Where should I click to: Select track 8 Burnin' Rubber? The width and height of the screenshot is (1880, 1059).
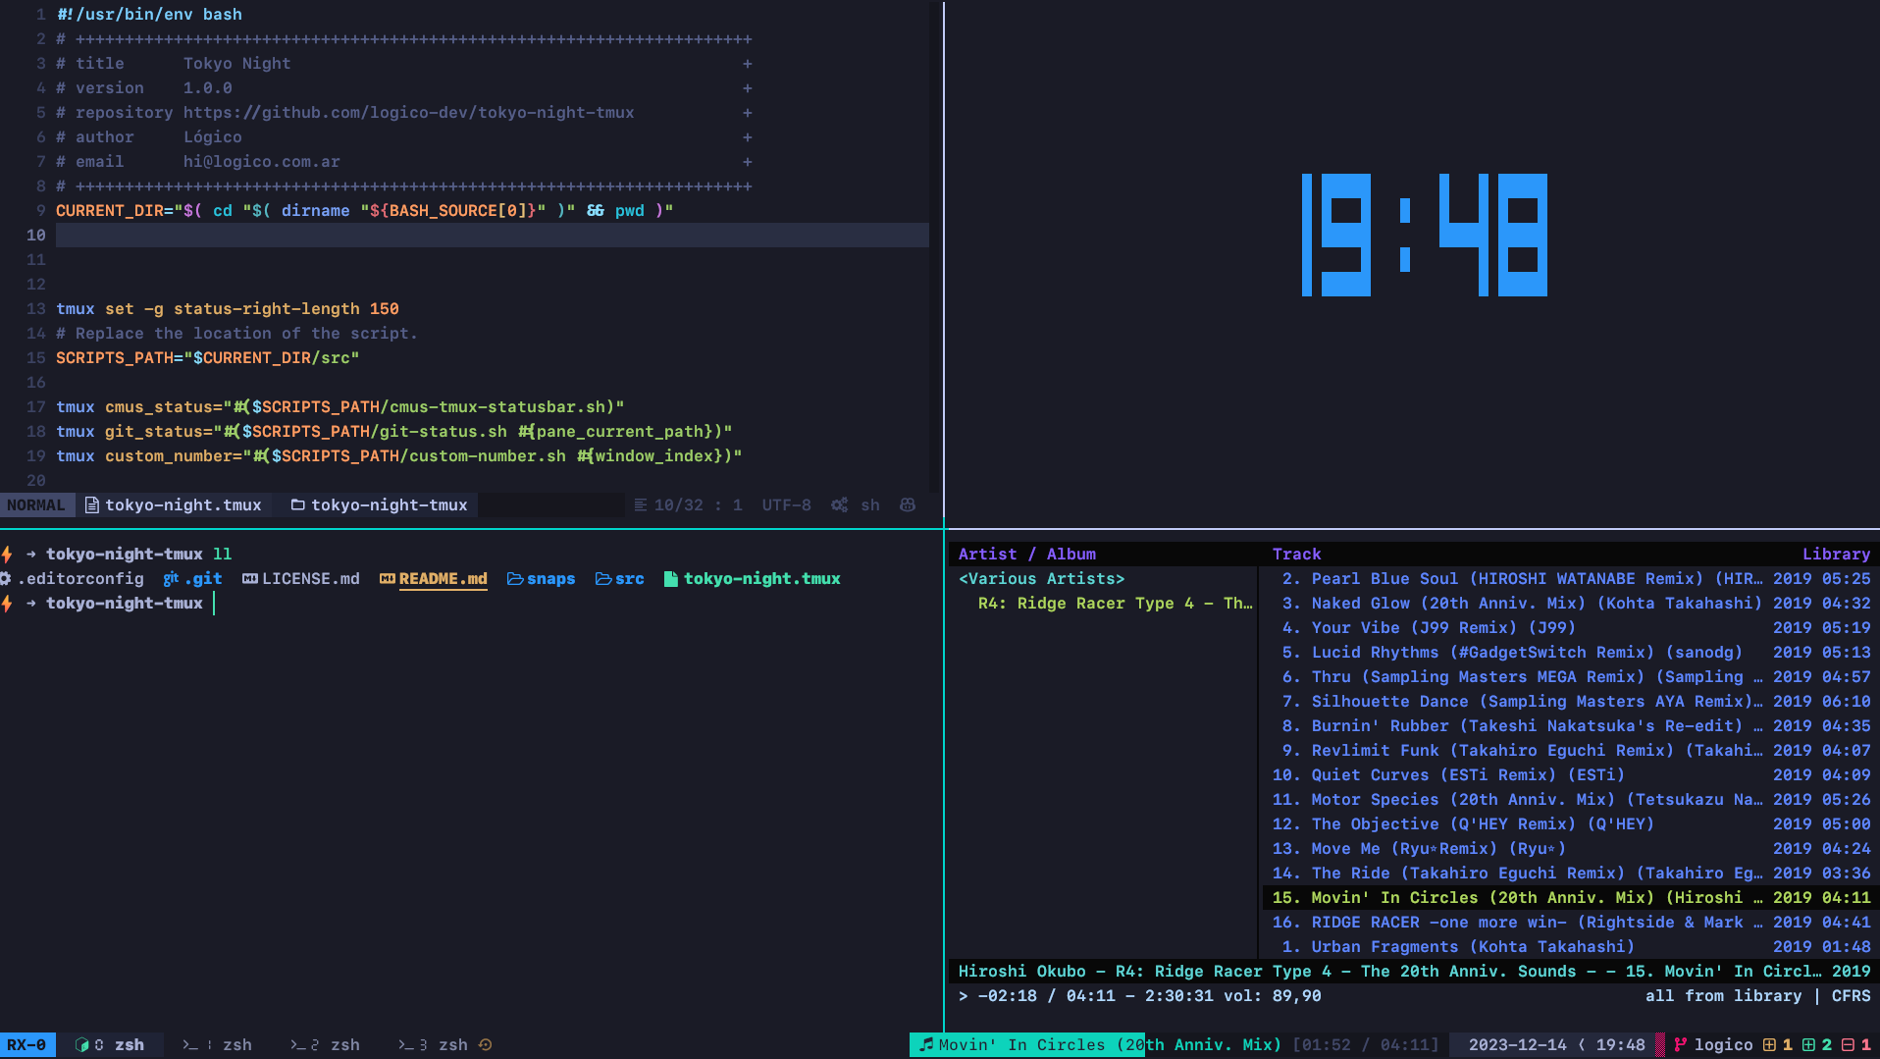tap(1569, 726)
